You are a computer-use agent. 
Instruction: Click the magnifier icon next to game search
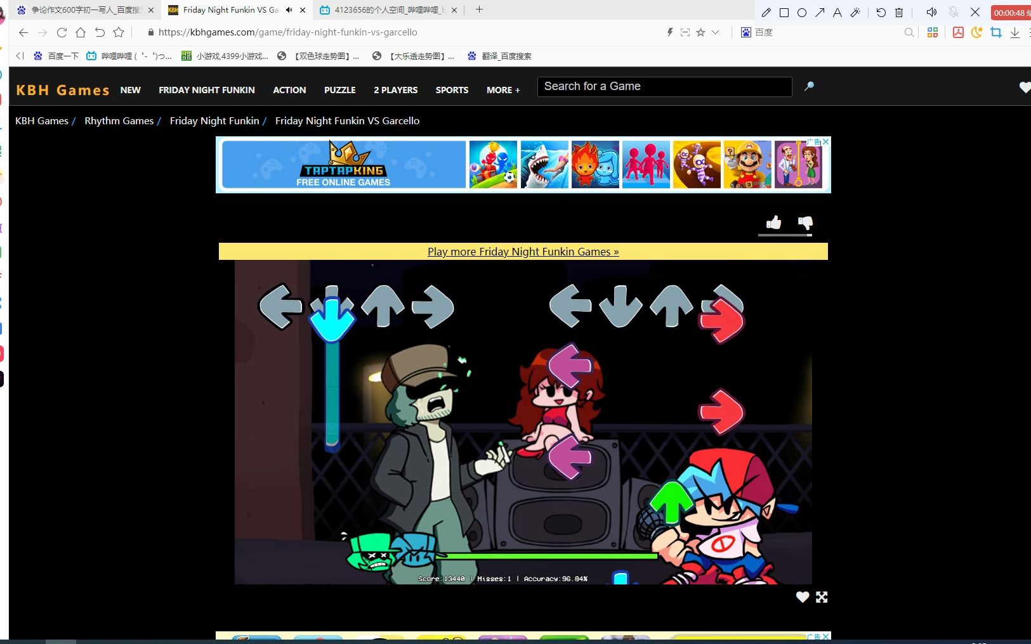809,87
